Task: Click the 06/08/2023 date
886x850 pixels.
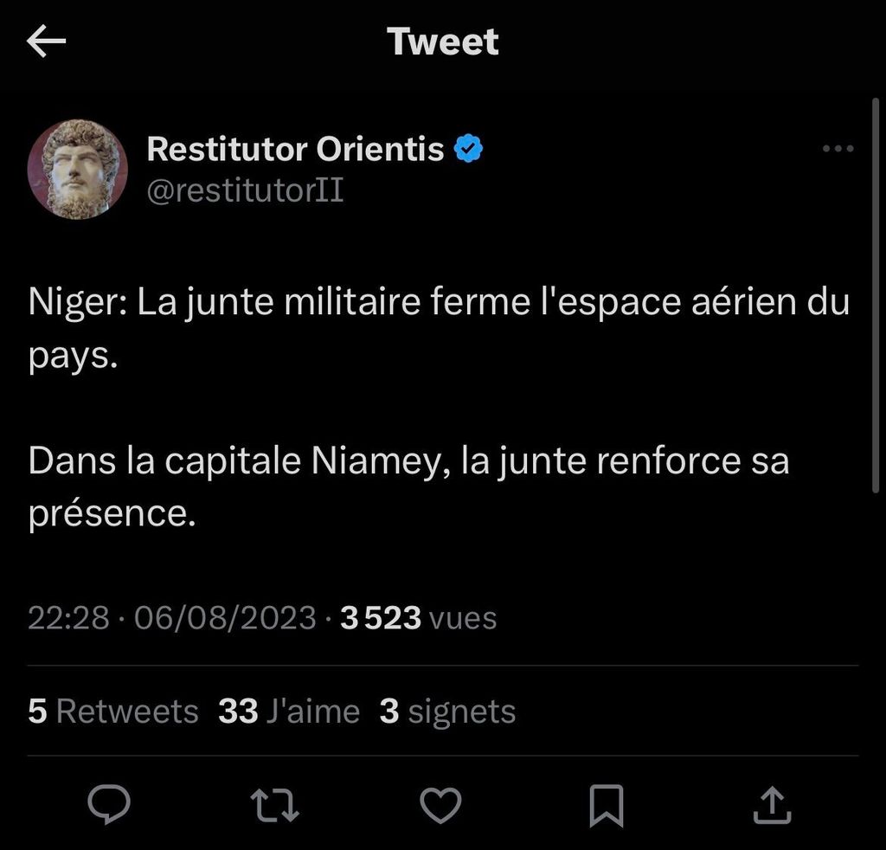Action: (x=225, y=618)
